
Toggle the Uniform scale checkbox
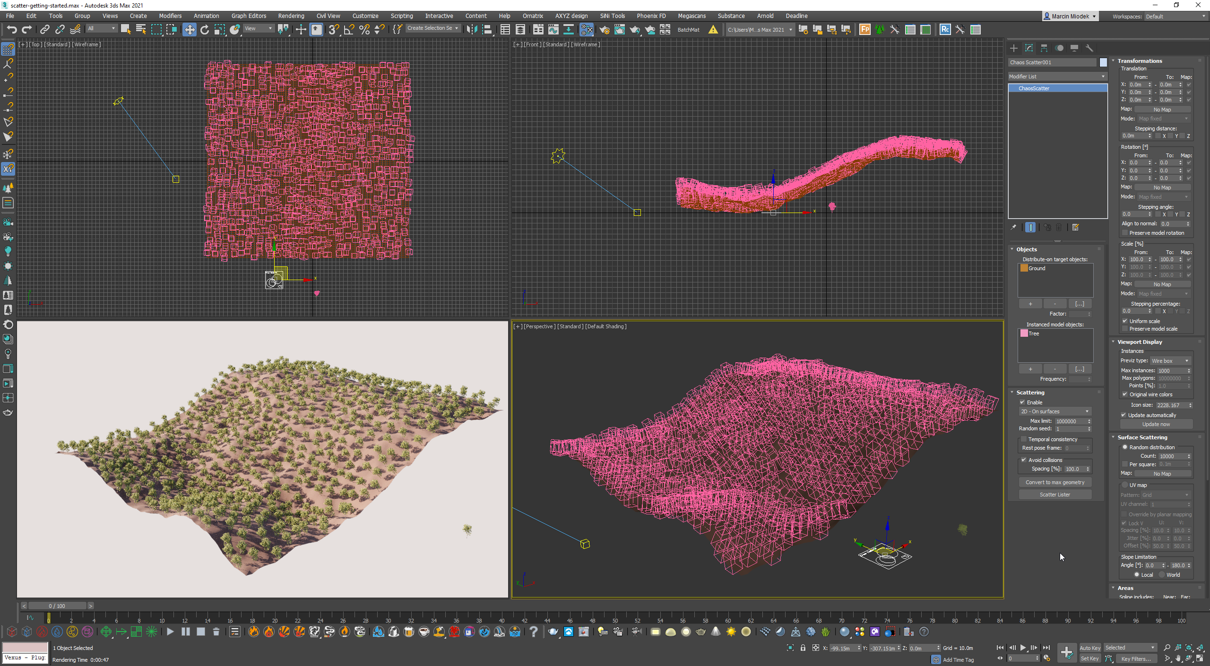1125,321
